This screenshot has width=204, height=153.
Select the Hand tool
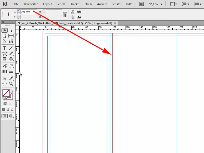pos(5,84)
